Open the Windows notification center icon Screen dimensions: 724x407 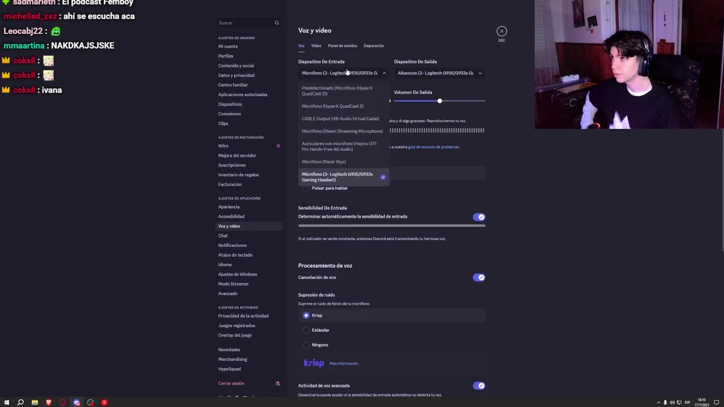(x=717, y=402)
